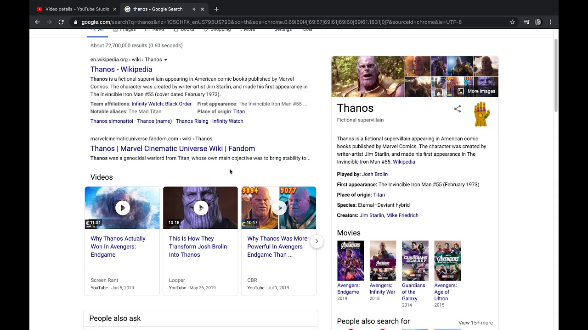Play Josh Brolin transformation video thumbnail
Viewport: 588px width, 330px height.
tap(200, 208)
